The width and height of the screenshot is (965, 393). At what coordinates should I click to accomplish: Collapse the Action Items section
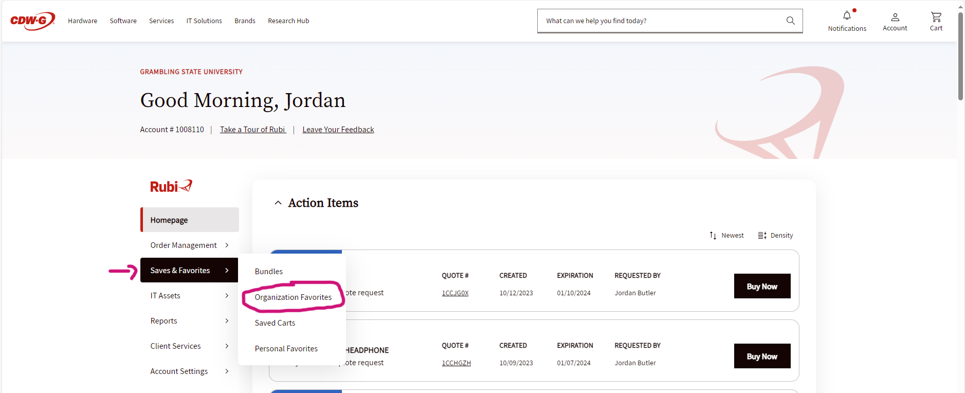[278, 203]
